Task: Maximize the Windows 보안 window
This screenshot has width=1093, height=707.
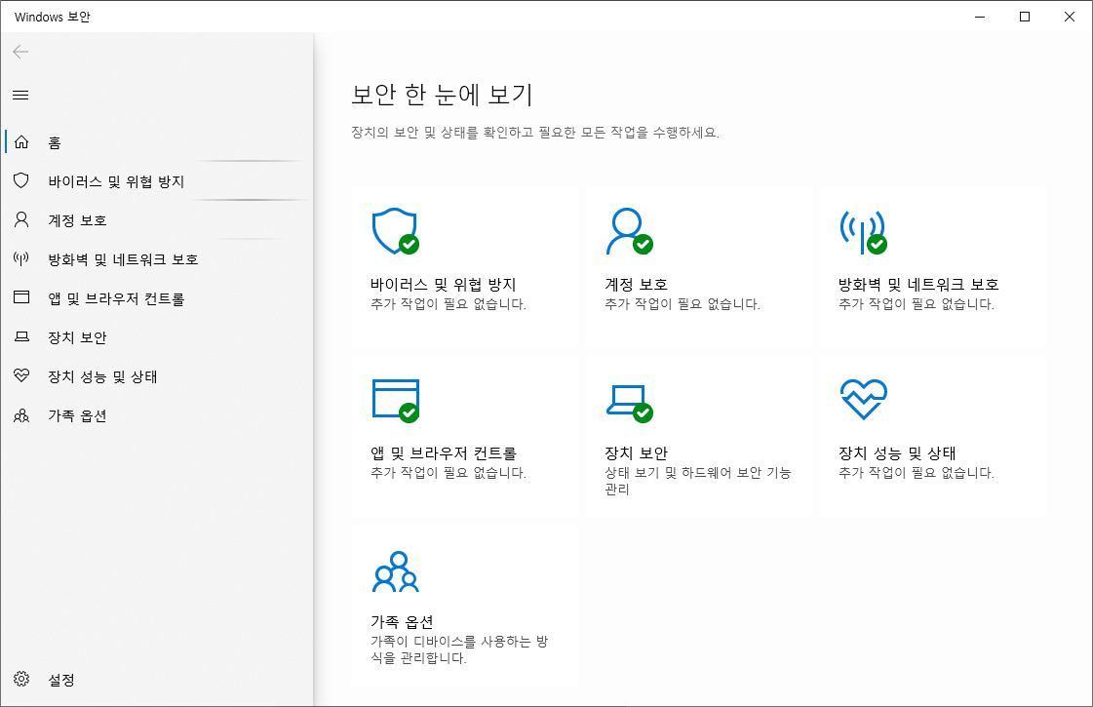Action: 1025,17
